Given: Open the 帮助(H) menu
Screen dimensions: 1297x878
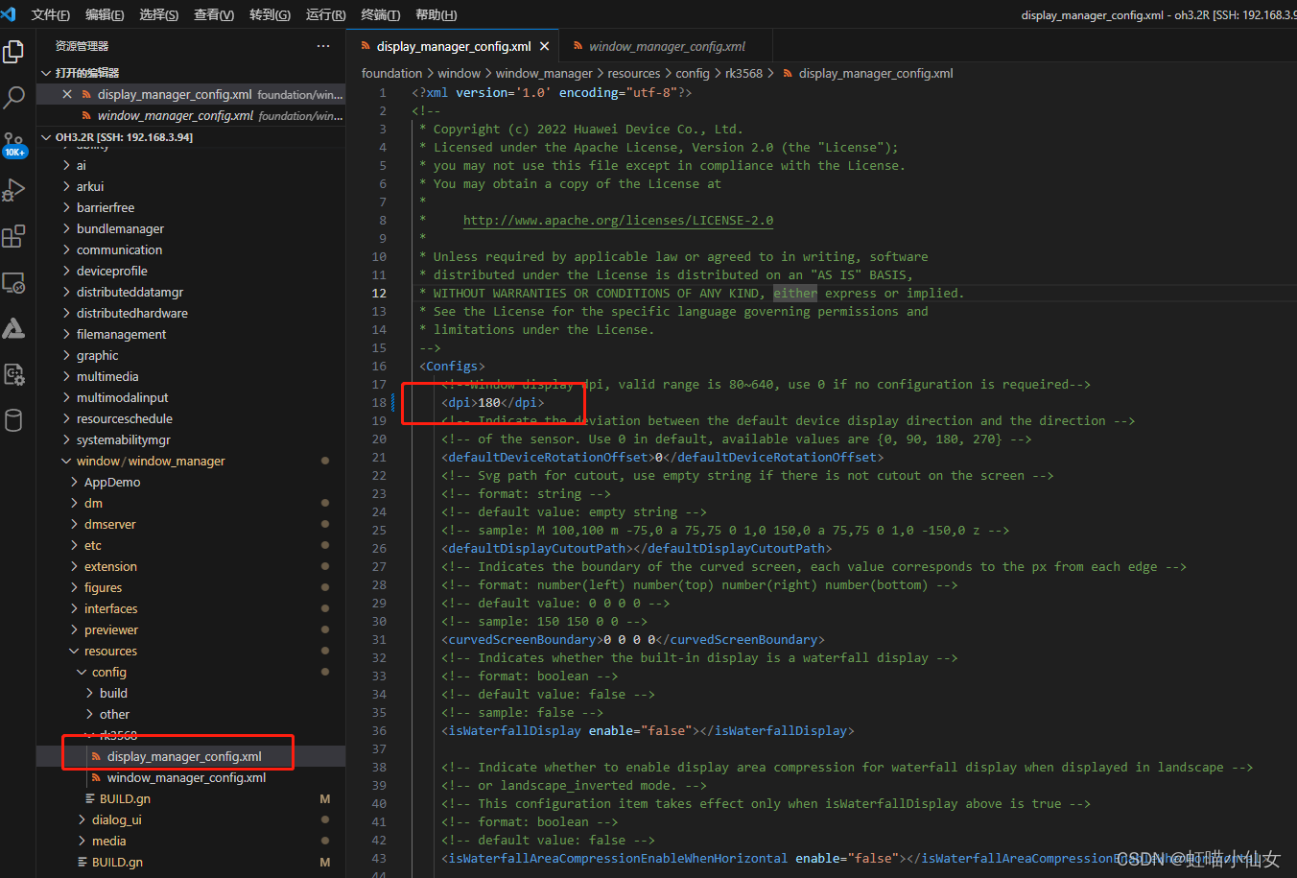Looking at the screenshot, I should (x=436, y=14).
